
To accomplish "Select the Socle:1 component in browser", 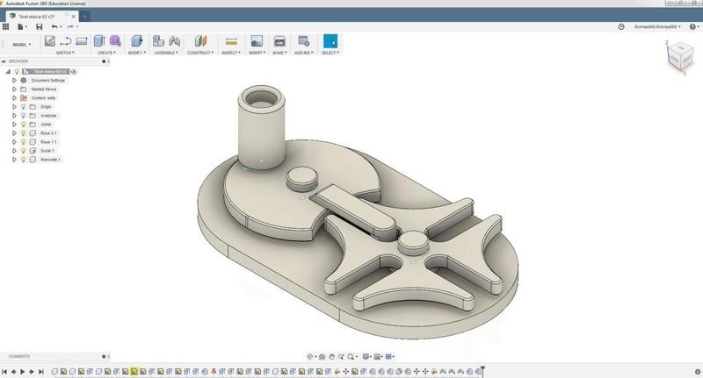I will click(47, 151).
